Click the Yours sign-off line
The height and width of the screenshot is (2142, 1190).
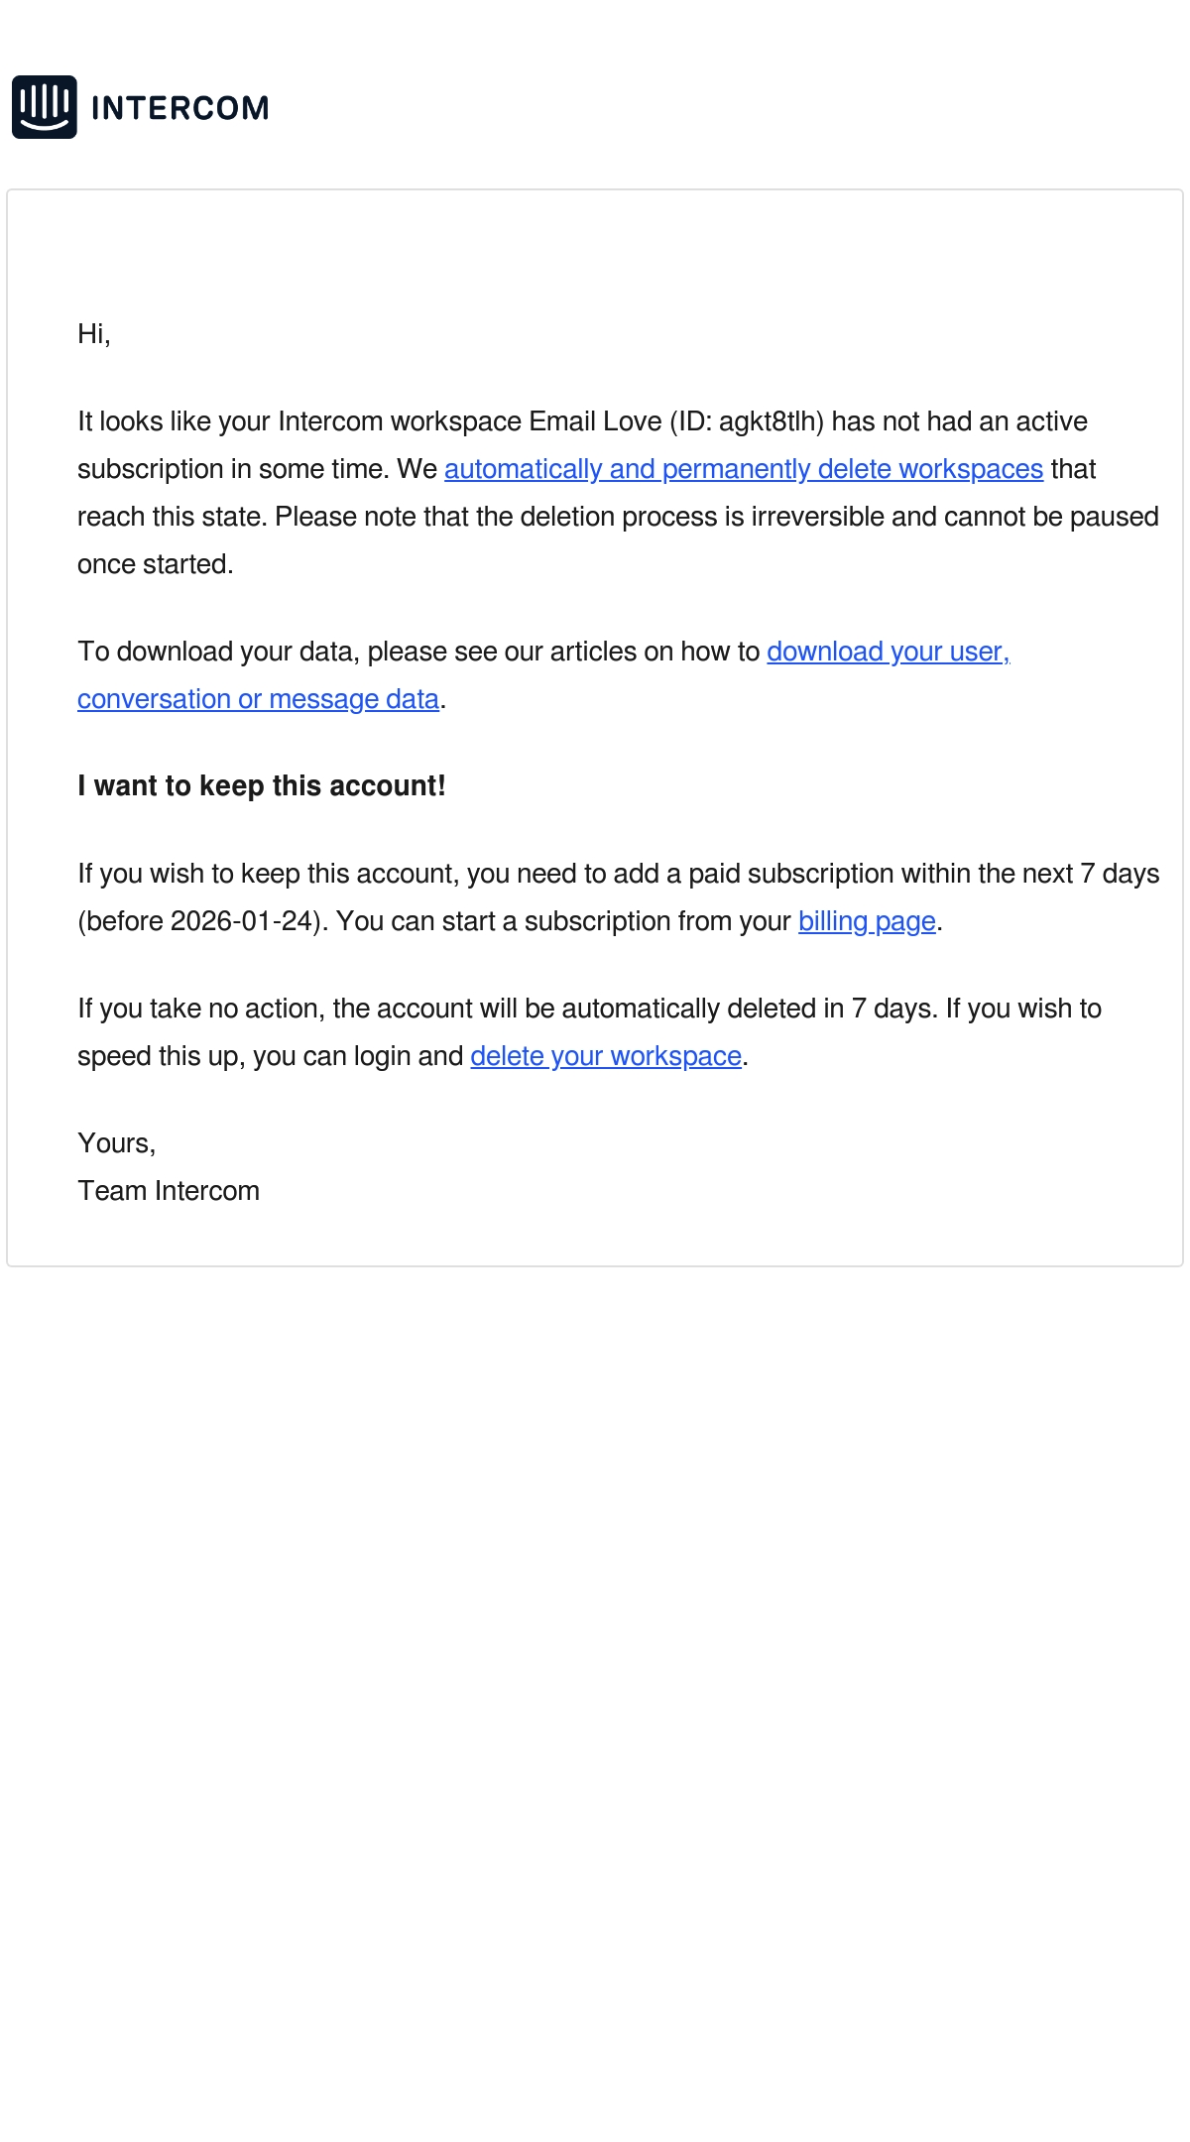117,1143
